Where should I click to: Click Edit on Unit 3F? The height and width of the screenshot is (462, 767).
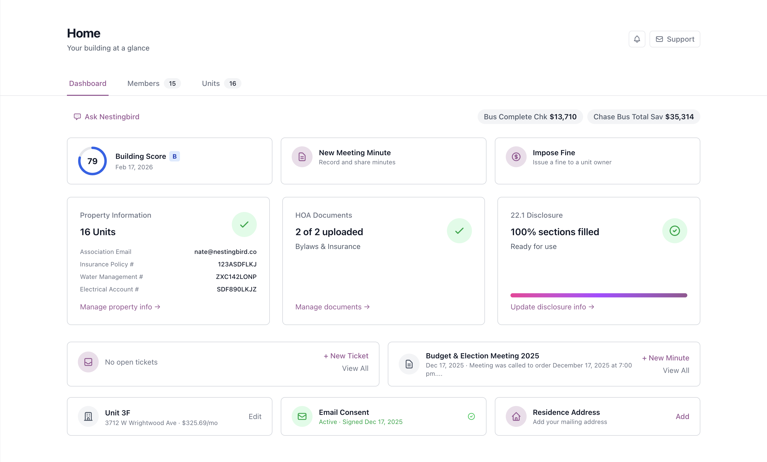point(255,416)
